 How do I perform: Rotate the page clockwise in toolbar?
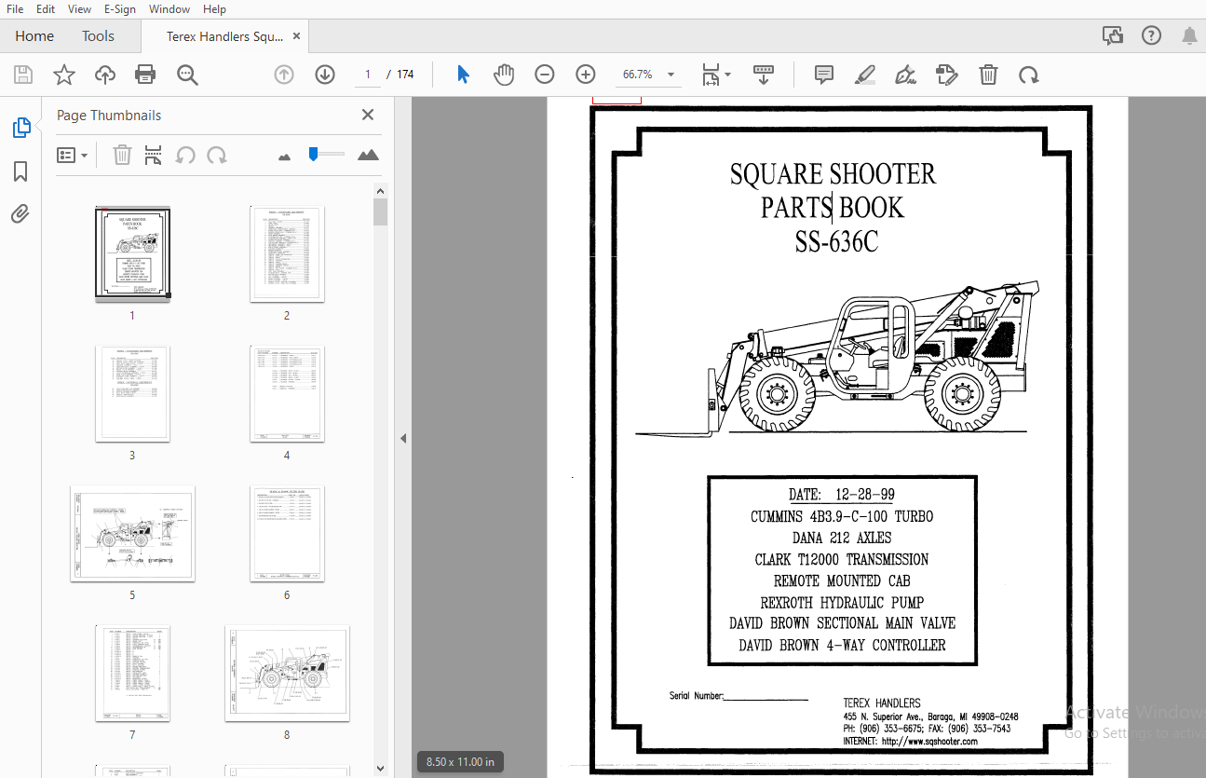click(1029, 75)
